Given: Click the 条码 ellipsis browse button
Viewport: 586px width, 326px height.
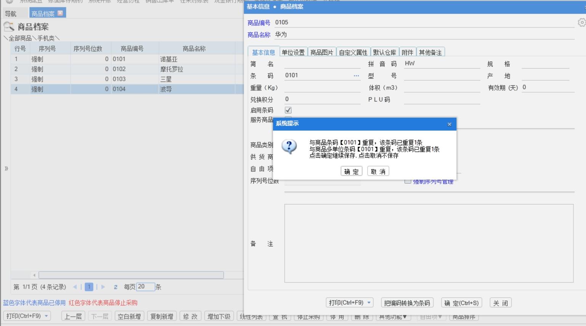Looking at the screenshot, I should (356, 75).
